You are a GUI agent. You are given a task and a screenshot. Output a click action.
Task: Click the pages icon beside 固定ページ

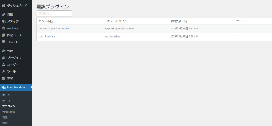coord(3,35)
